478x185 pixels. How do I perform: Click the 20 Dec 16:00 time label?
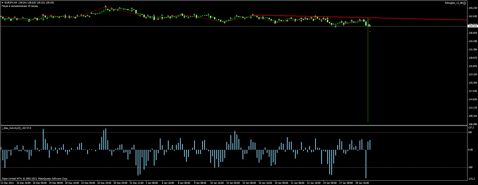click(72, 183)
